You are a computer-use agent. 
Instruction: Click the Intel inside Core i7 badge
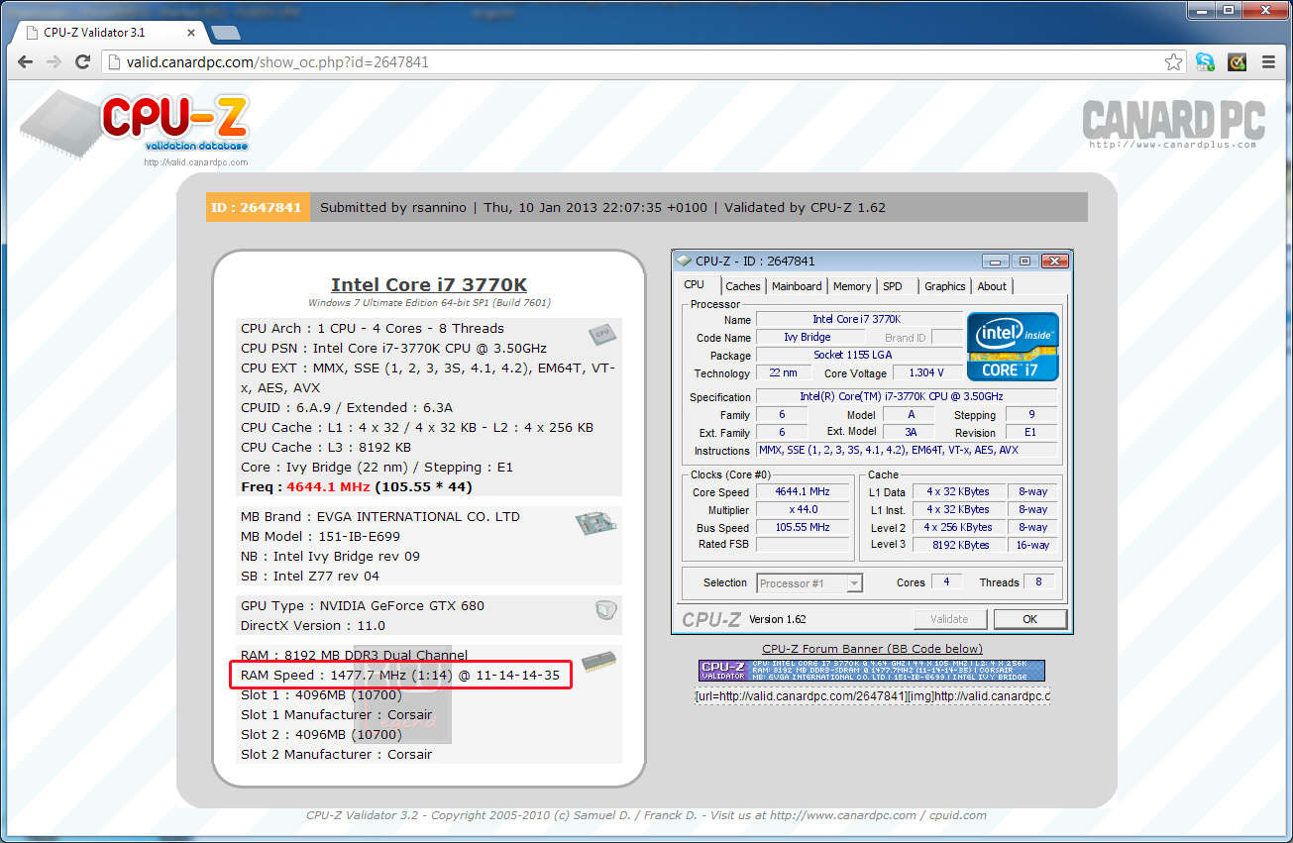pos(1013,347)
